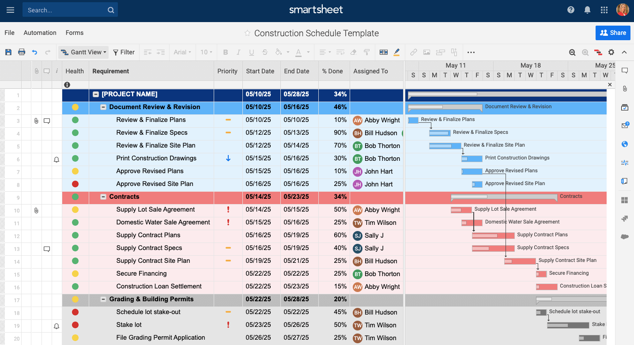Select the Priority column header
This screenshot has width=634, height=345.
point(228,71)
